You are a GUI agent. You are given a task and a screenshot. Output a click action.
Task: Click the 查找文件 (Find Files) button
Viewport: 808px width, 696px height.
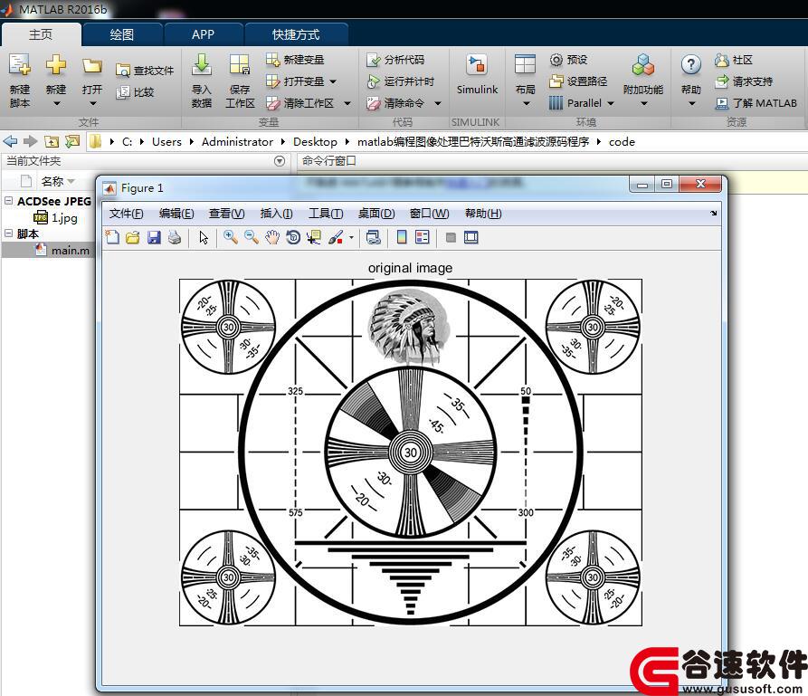(x=146, y=70)
